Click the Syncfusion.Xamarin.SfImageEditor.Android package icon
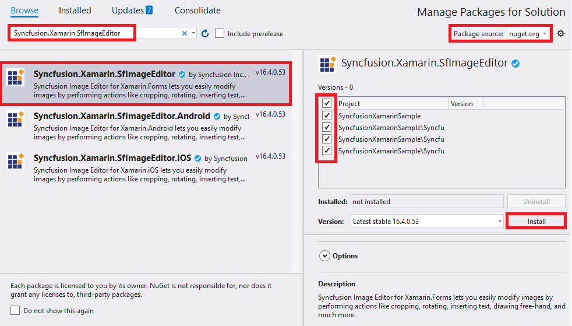 pos(15,120)
